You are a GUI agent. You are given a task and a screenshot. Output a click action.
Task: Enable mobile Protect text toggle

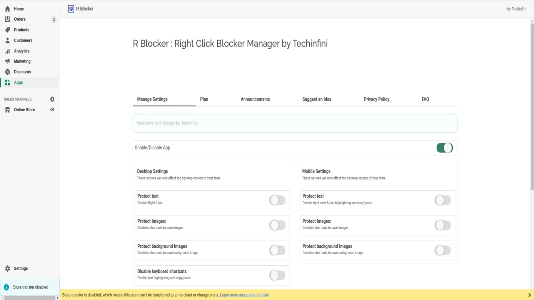(x=443, y=200)
